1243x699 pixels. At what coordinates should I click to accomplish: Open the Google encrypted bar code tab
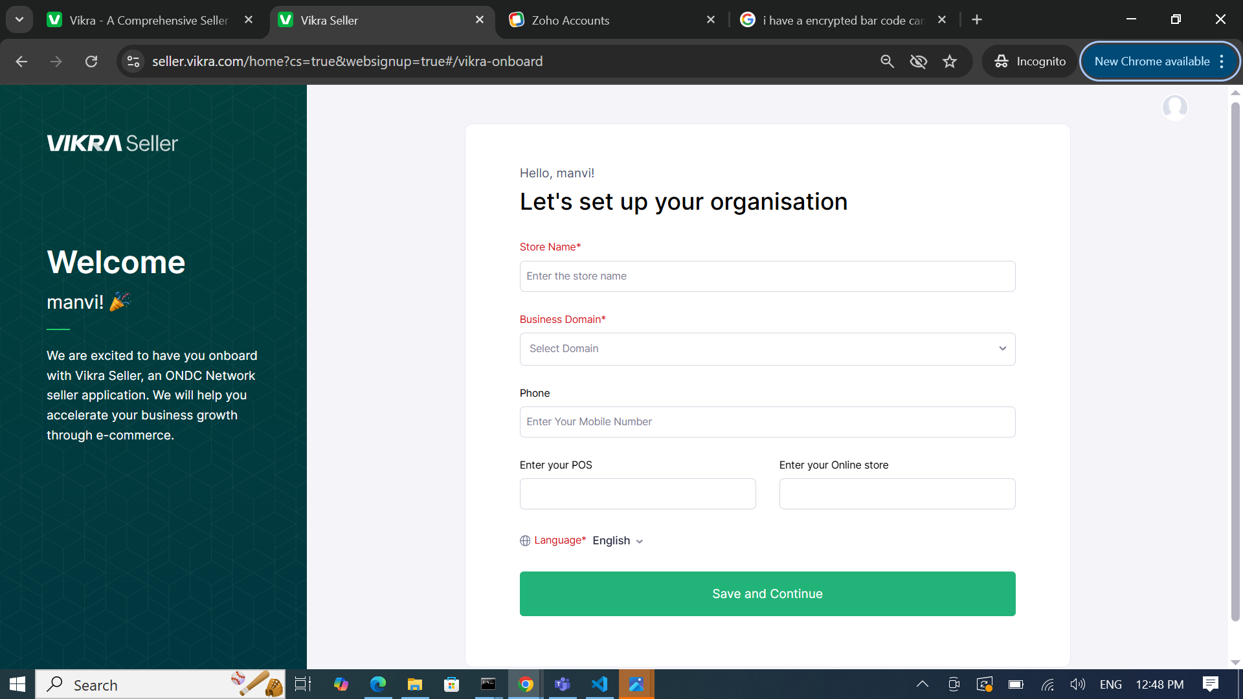[843, 20]
